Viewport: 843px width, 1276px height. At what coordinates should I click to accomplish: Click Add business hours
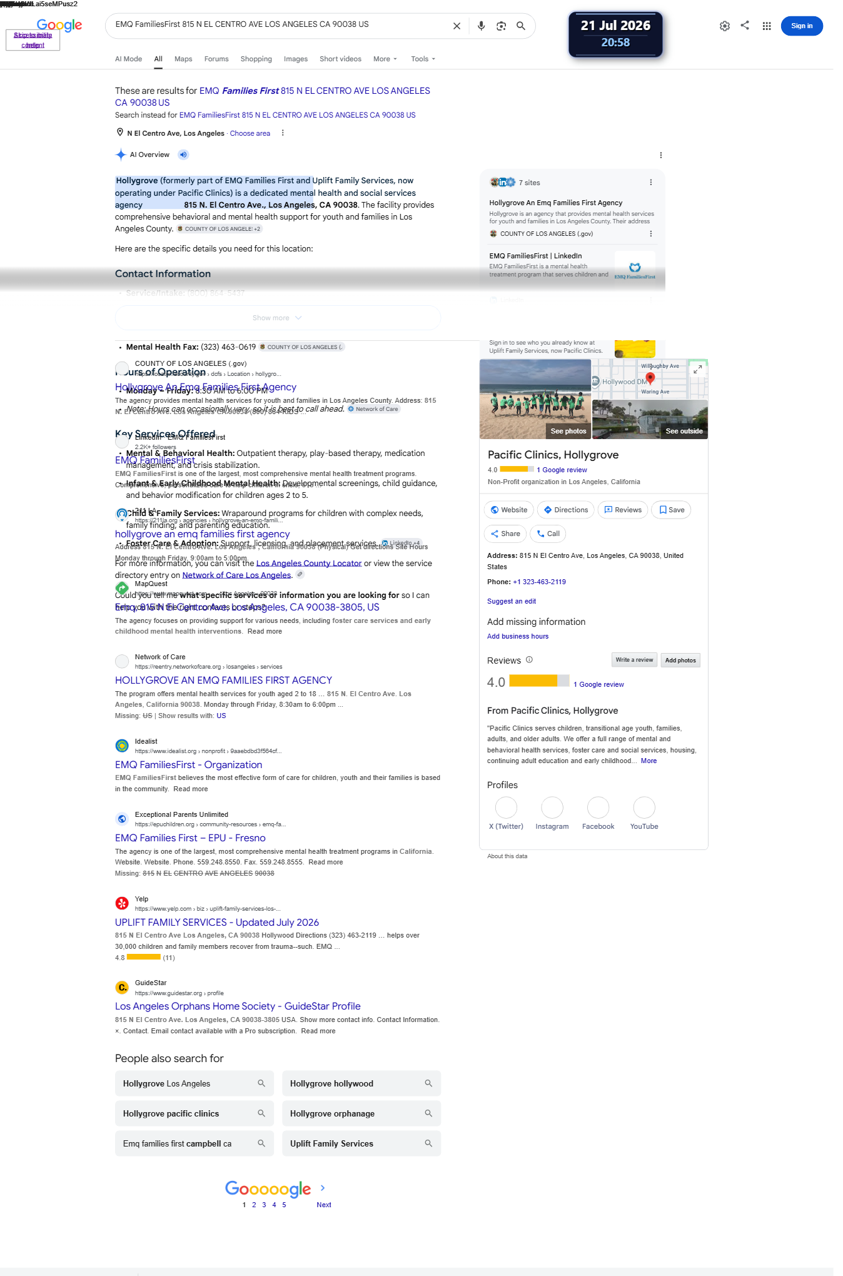coord(518,636)
